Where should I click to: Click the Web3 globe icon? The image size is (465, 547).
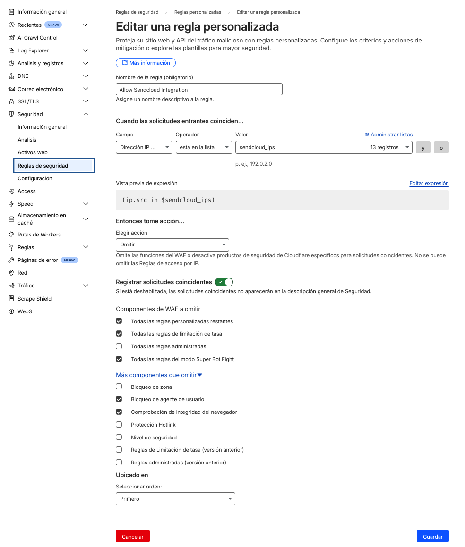click(10, 311)
